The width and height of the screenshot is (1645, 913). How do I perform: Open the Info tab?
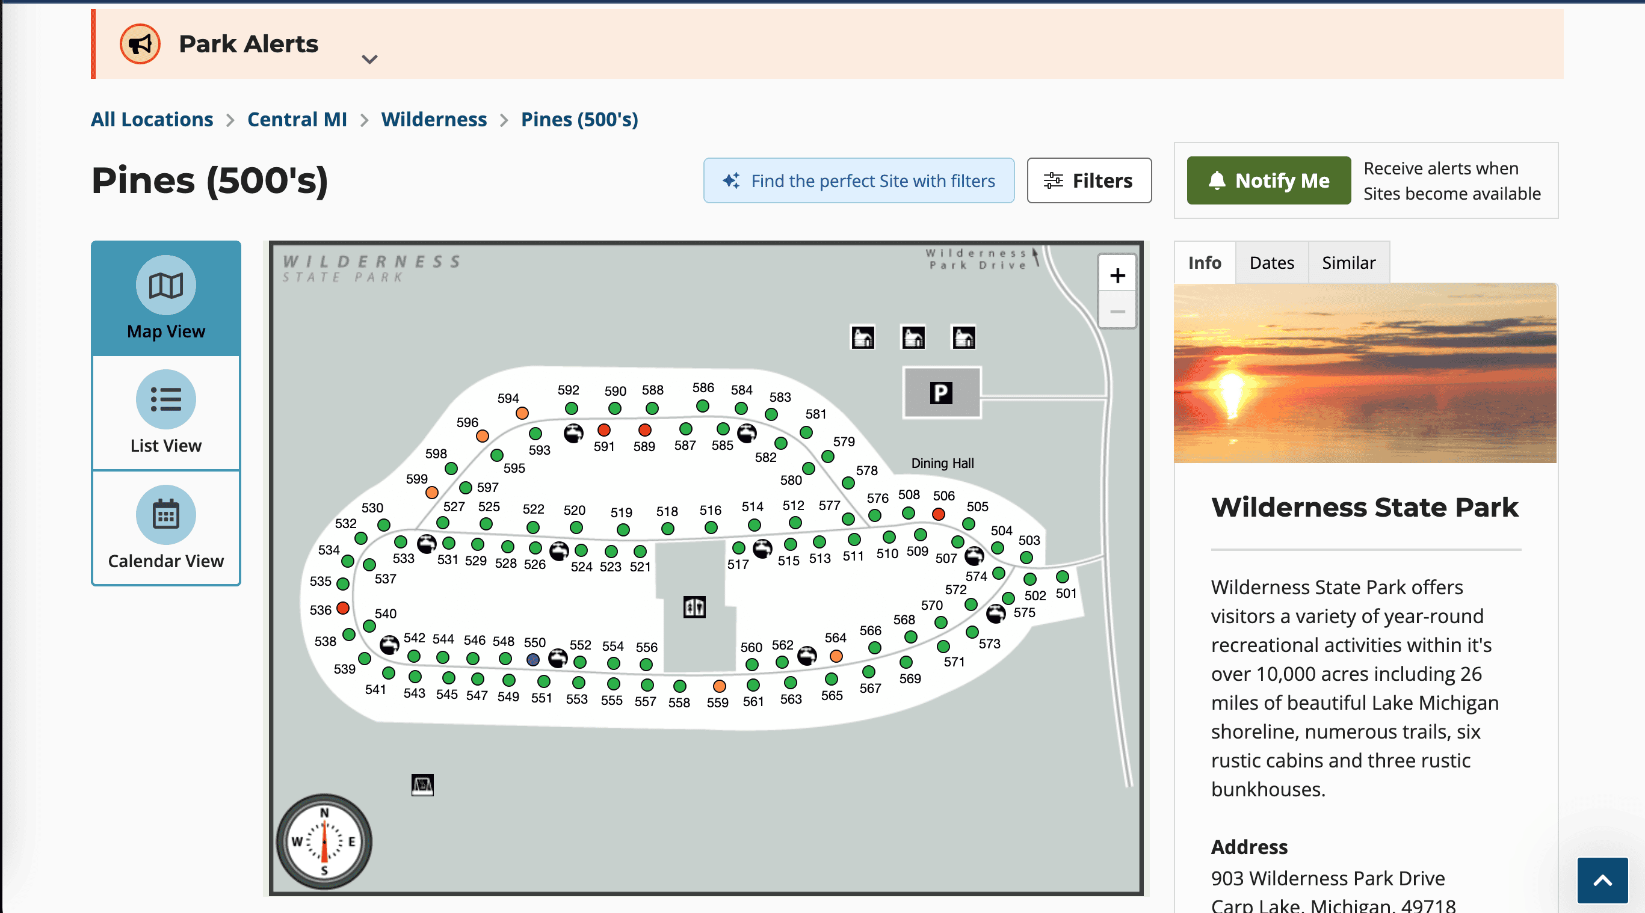pos(1205,262)
